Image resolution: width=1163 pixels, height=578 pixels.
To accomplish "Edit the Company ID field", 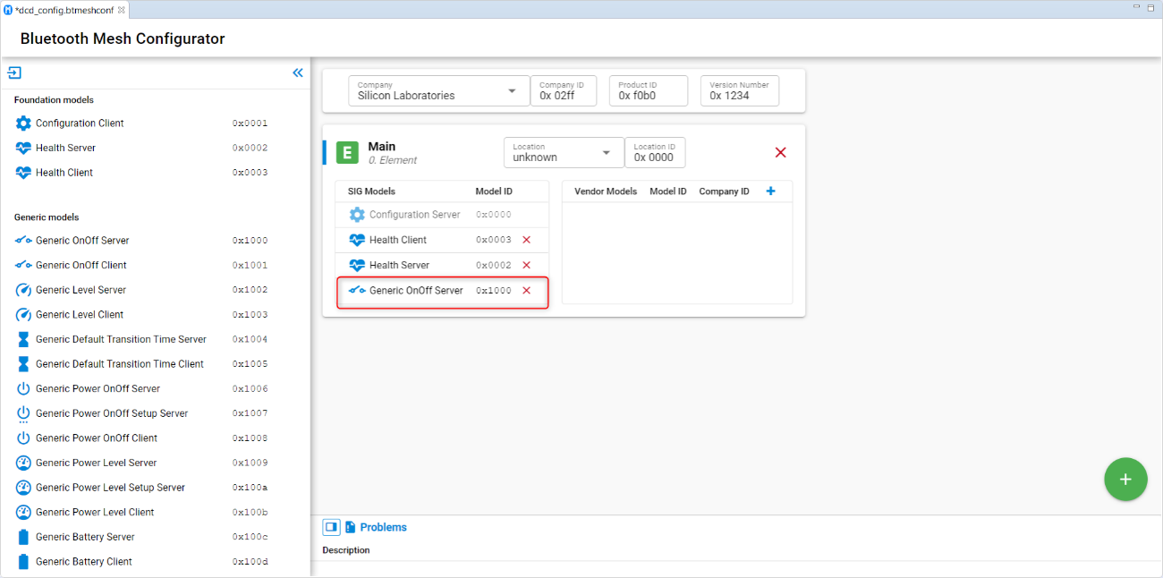I will (x=564, y=91).
